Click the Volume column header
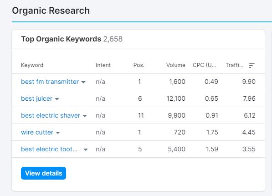The image size is (272, 196). pos(176,65)
